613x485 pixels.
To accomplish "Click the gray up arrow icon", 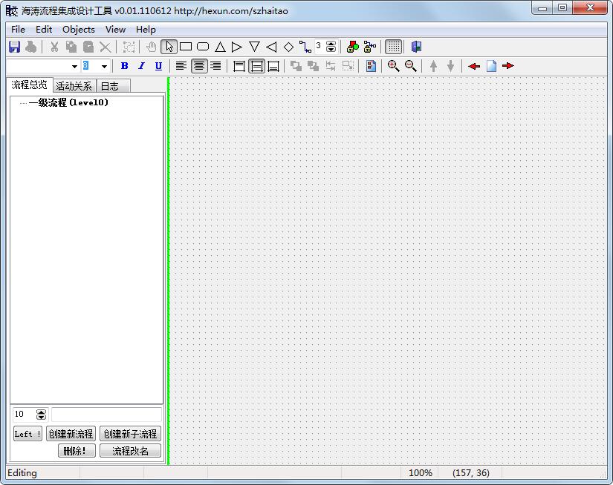I will click(x=433, y=66).
